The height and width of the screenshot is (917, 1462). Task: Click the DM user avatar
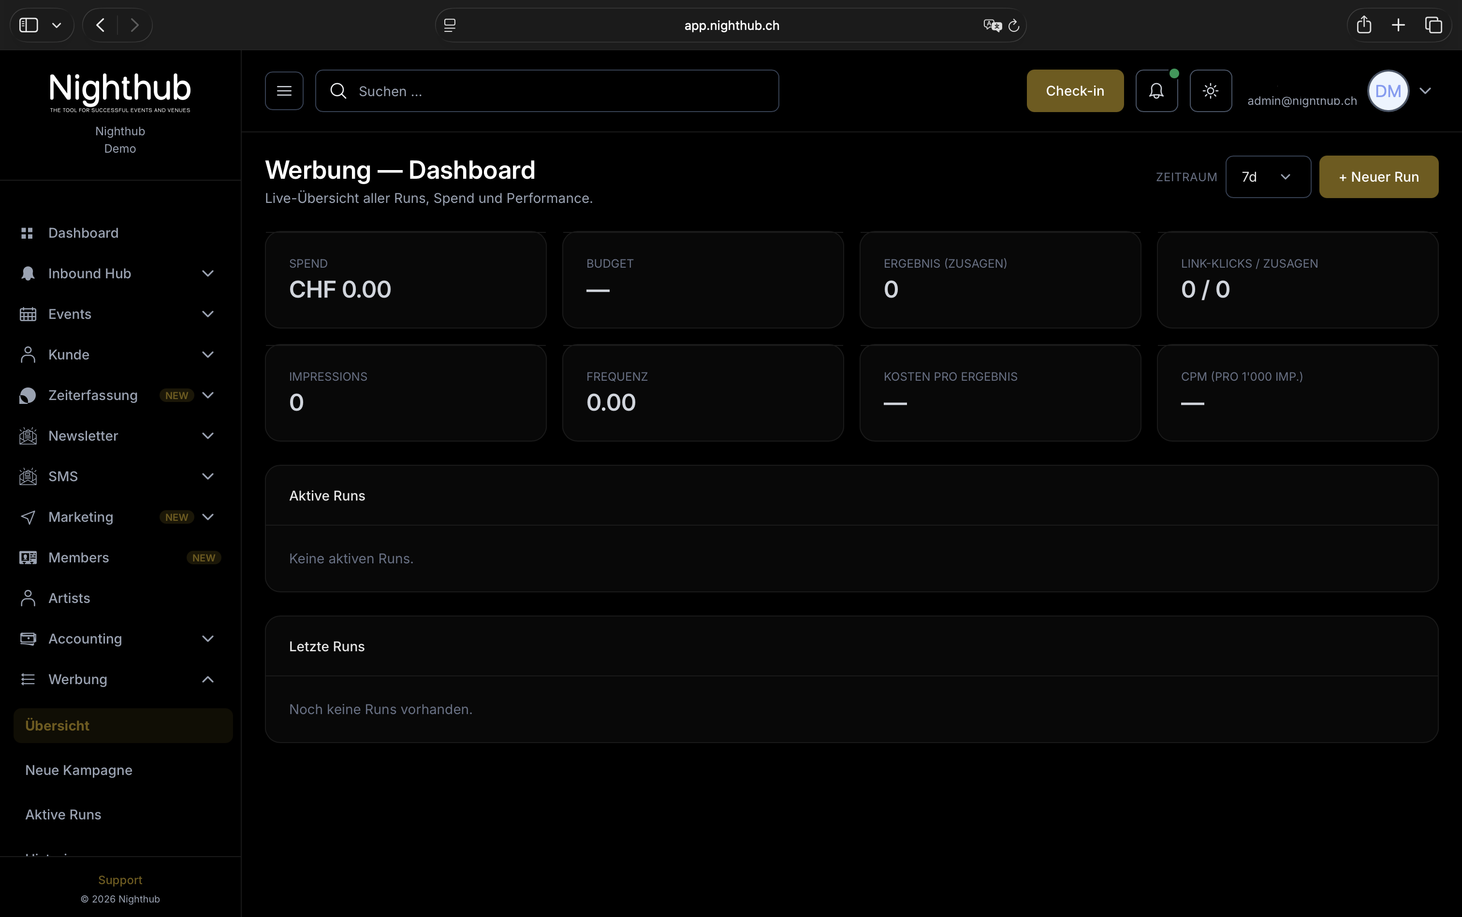(1388, 91)
